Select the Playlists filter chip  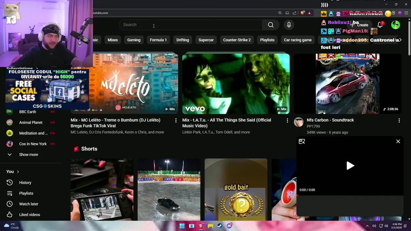coord(267,40)
